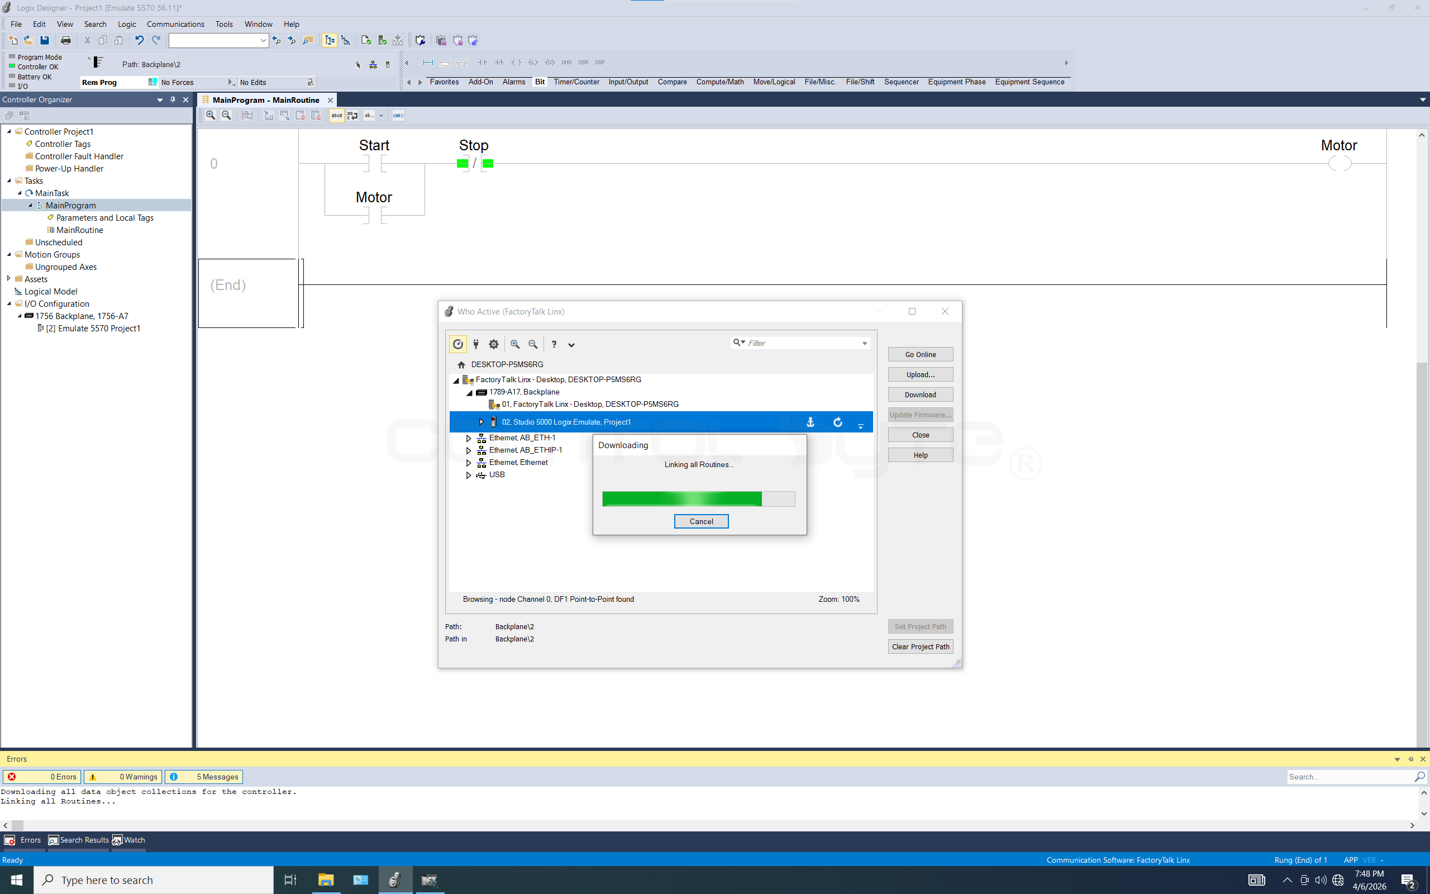Click the Open project folder icon
Image resolution: width=1430 pixels, height=894 pixels.
click(28, 40)
